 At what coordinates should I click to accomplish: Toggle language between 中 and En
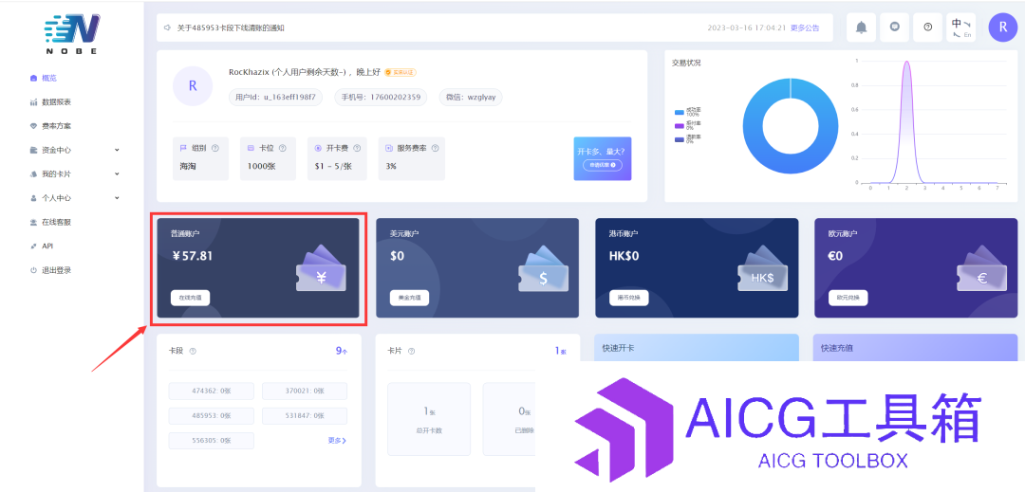pos(960,27)
